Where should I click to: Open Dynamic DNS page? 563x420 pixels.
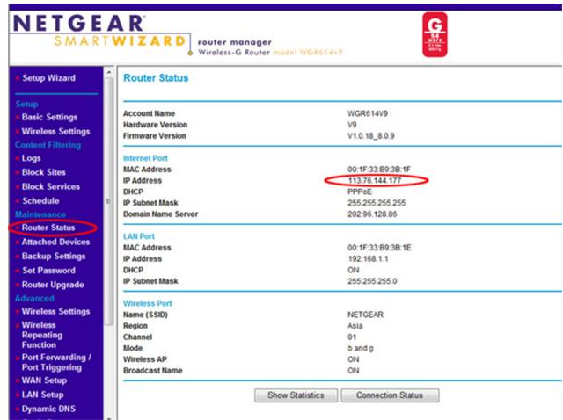click(48, 409)
